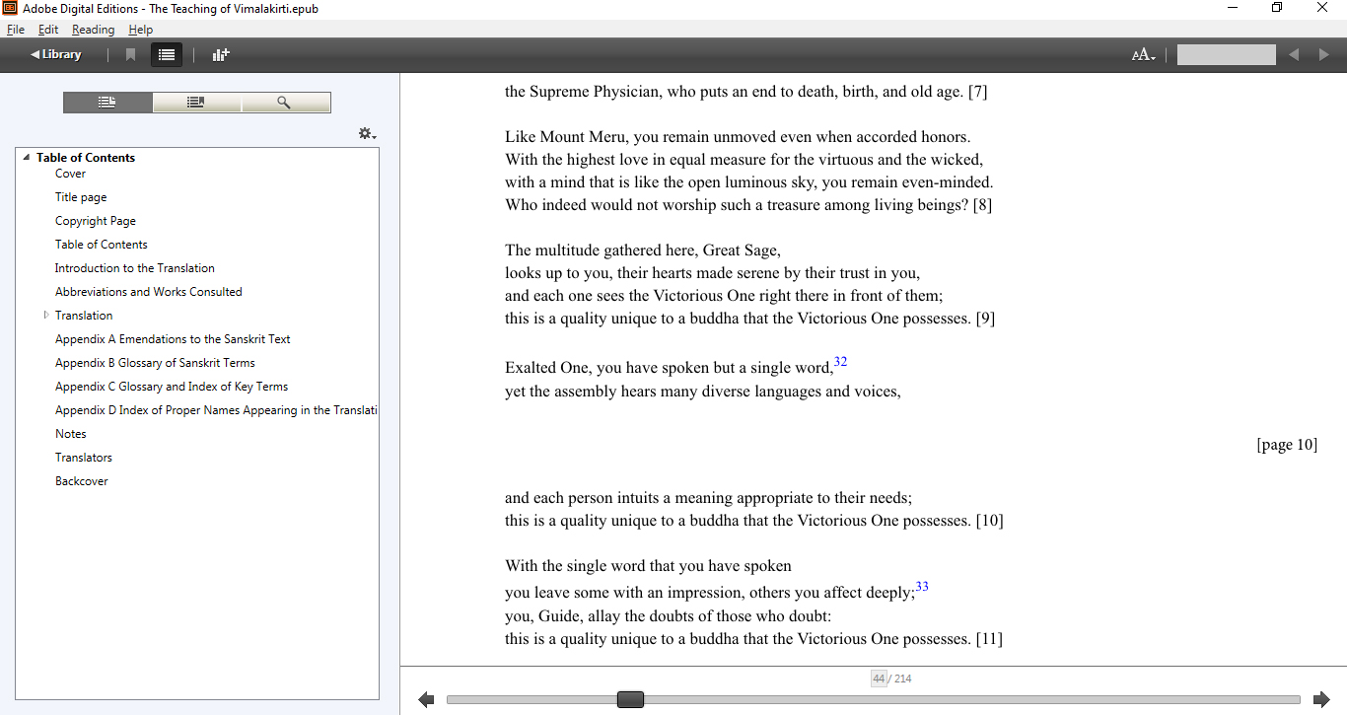1347x715 pixels.
Task: Click the verse line ending [11]
Action: pos(754,639)
